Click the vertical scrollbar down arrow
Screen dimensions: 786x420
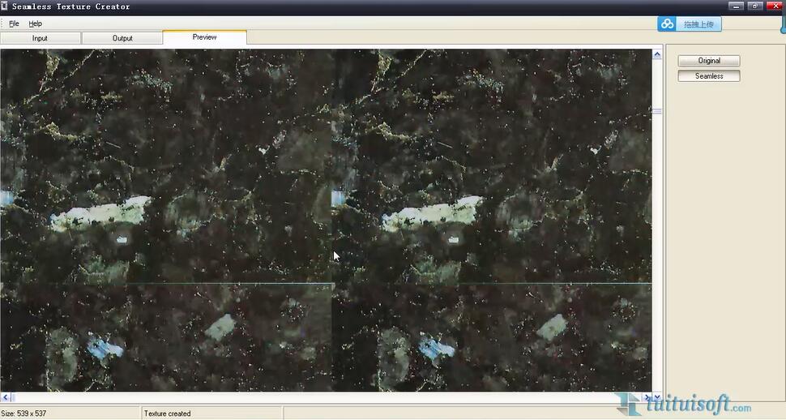657,397
